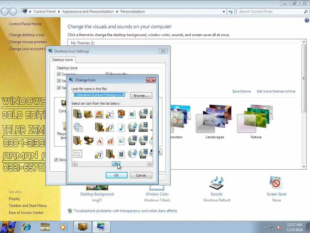Viewport: 310px width, 233px height.
Task: Pick the TrueType 'TT' certificate font icon
Action: tap(99, 154)
